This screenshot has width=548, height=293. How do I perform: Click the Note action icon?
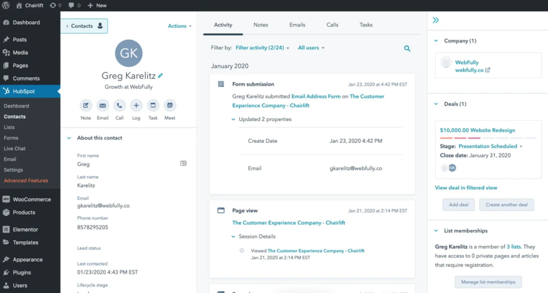[x=86, y=106]
